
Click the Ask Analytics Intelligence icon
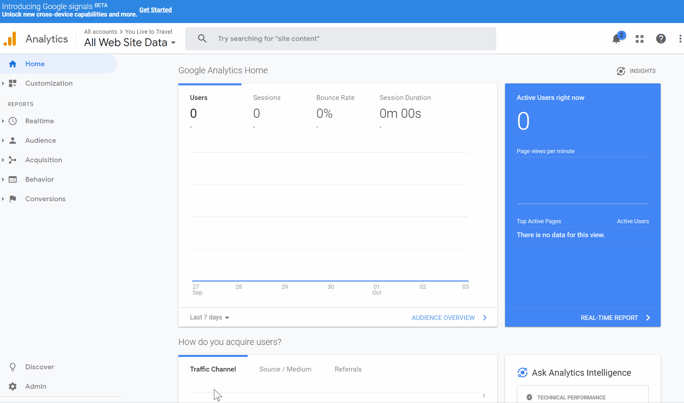pyautogui.click(x=523, y=372)
